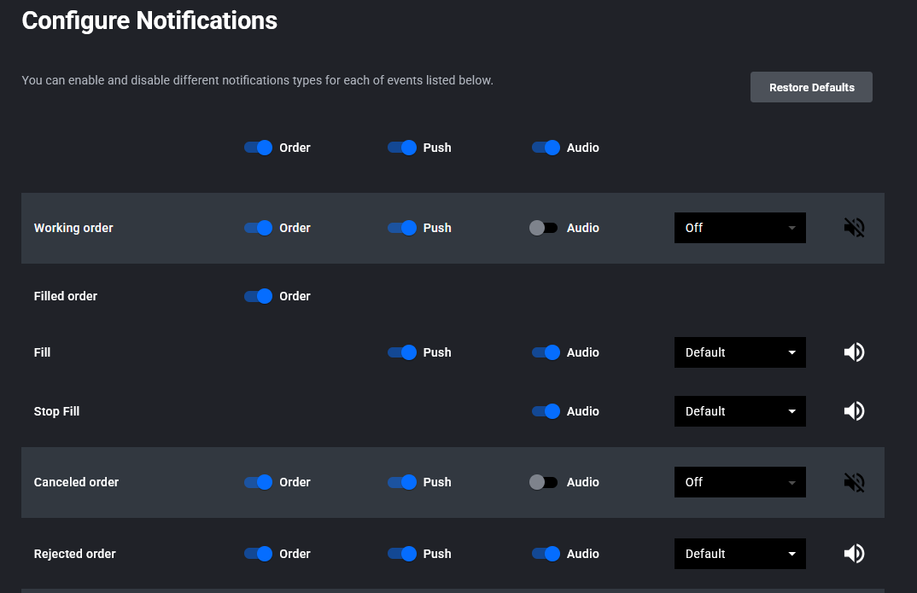Click the muted speaker icon for Working order
This screenshot has height=593, width=917.
point(854,228)
